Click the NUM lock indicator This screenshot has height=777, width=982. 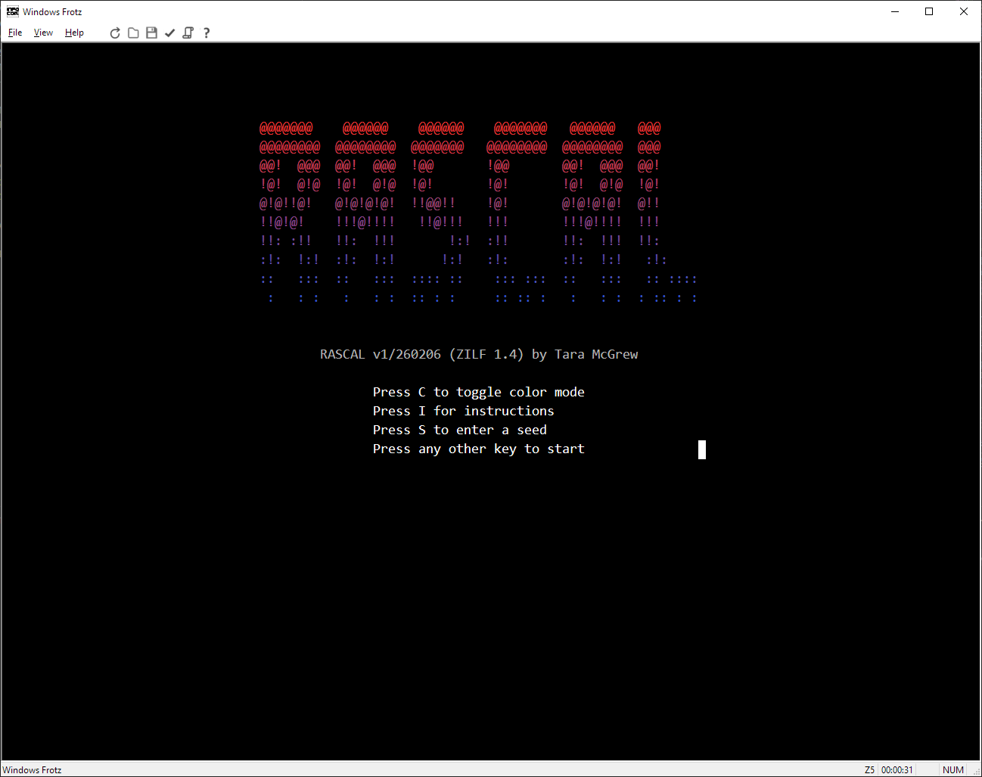click(952, 769)
